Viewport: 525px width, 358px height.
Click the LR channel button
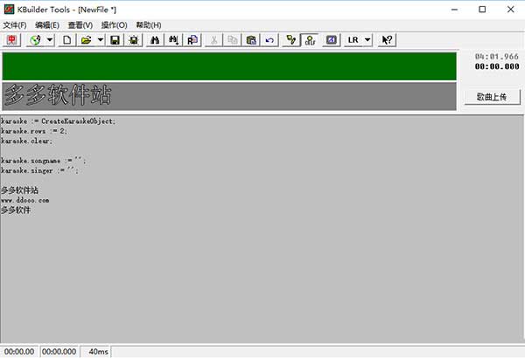353,40
